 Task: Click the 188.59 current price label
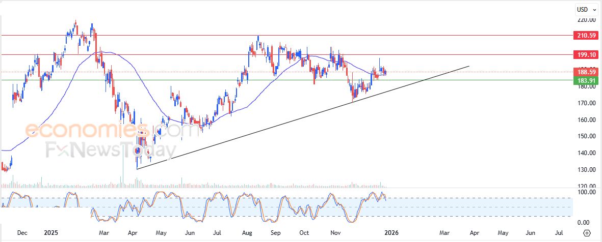[x=585, y=72]
